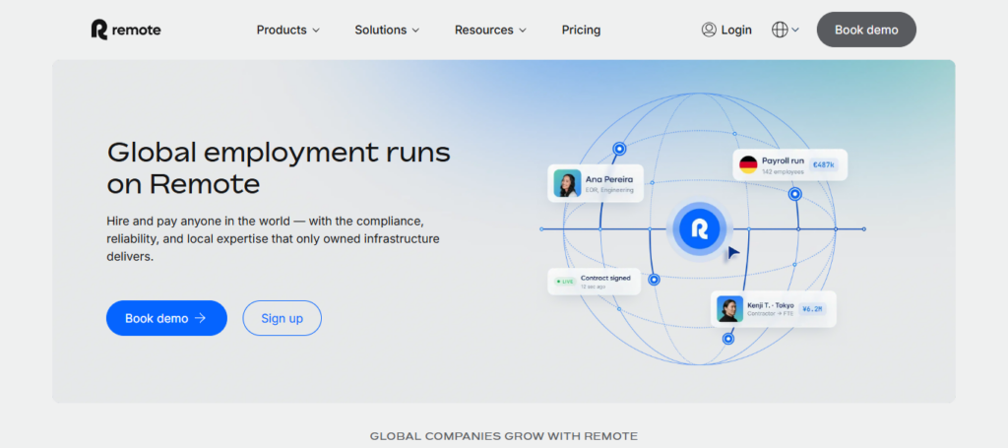Expand the Solutions menu
Viewport: 1008px width, 448px height.
pyautogui.click(x=387, y=30)
